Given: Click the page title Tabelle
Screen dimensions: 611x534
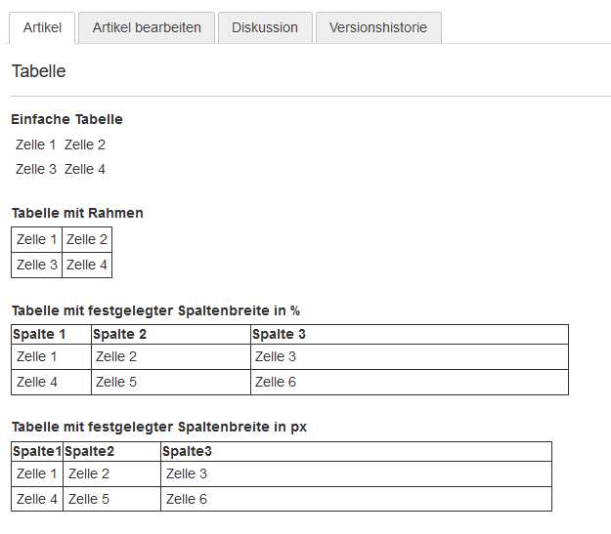Looking at the screenshot, I should (39, 71).
